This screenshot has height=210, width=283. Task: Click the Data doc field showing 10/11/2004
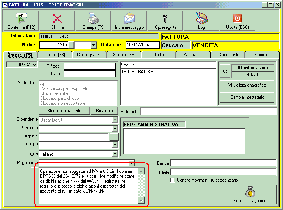143,45
